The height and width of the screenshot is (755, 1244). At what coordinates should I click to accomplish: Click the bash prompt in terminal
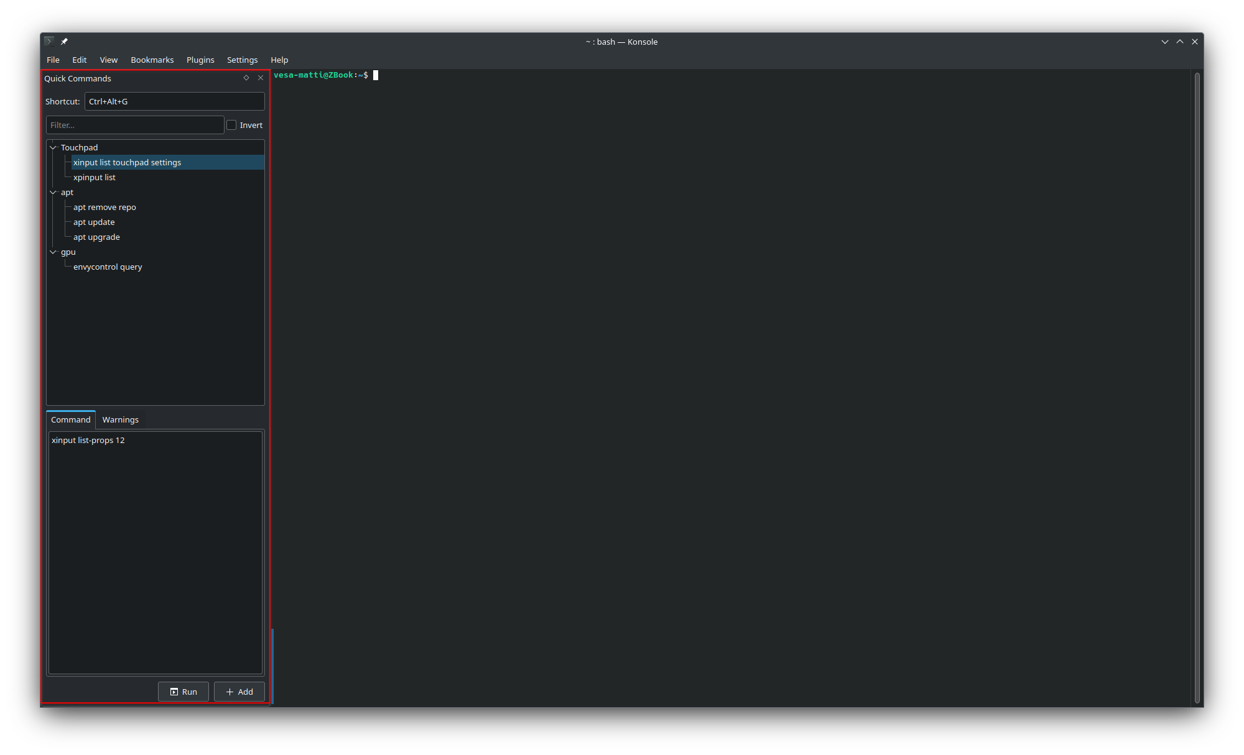coord(321,75)
